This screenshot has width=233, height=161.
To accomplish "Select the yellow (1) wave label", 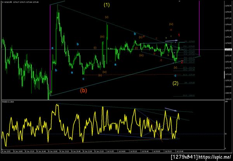I will 107,5.
